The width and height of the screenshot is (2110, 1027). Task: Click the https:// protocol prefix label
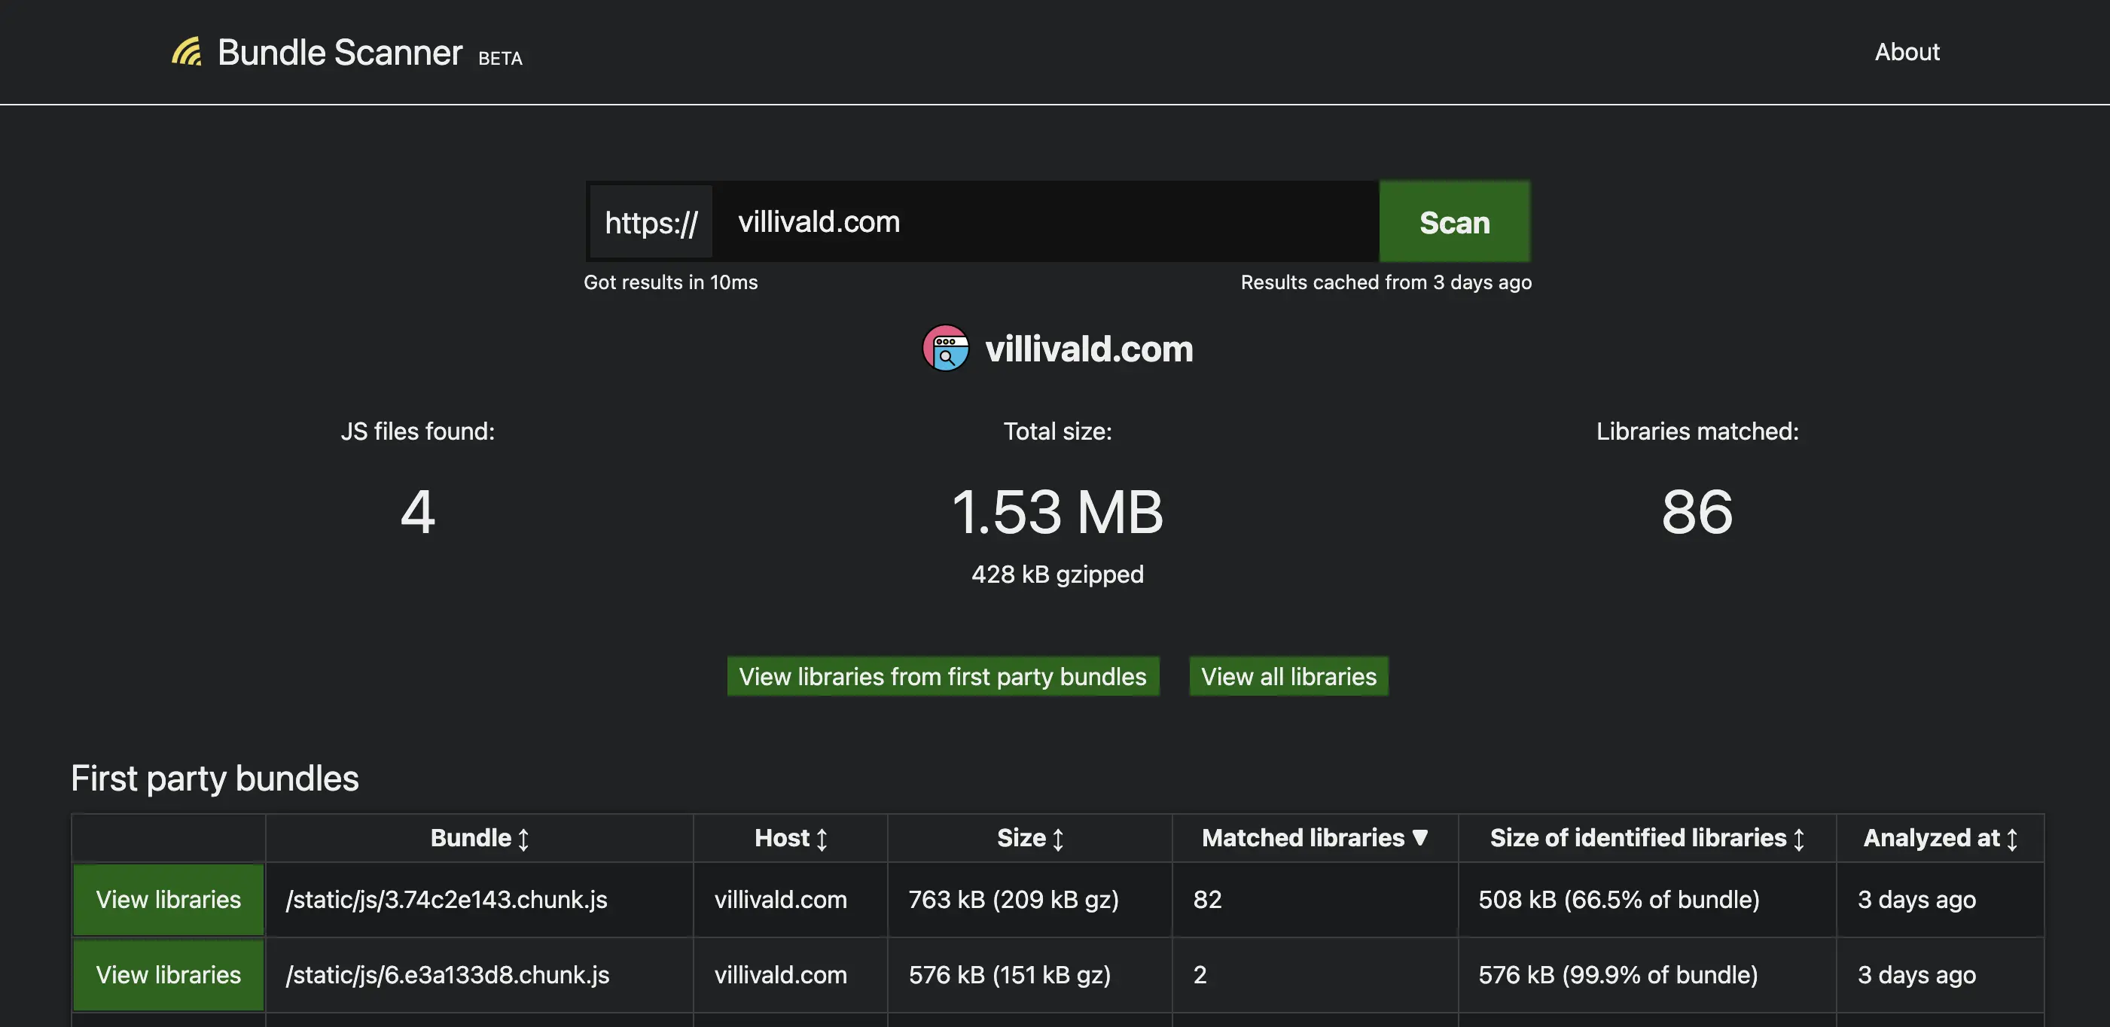click(x=651, y=222)
